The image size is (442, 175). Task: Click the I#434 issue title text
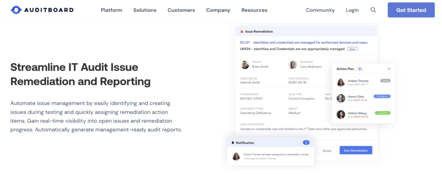pyautogui.click(x=292, y=49)
